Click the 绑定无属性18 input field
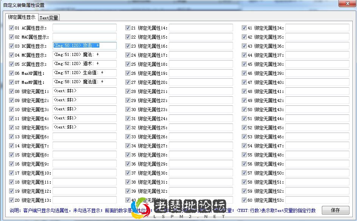 coord(201,64)
